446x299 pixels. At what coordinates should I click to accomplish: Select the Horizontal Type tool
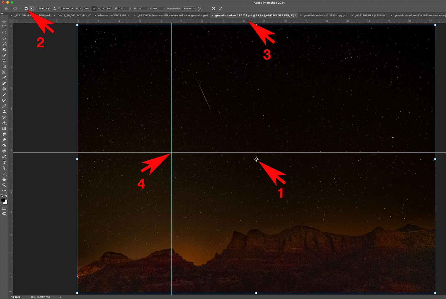(x=4, y=162)
